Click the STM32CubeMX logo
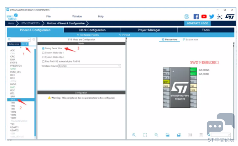Viewport: 238px width, 146px height. coord(12,17)
